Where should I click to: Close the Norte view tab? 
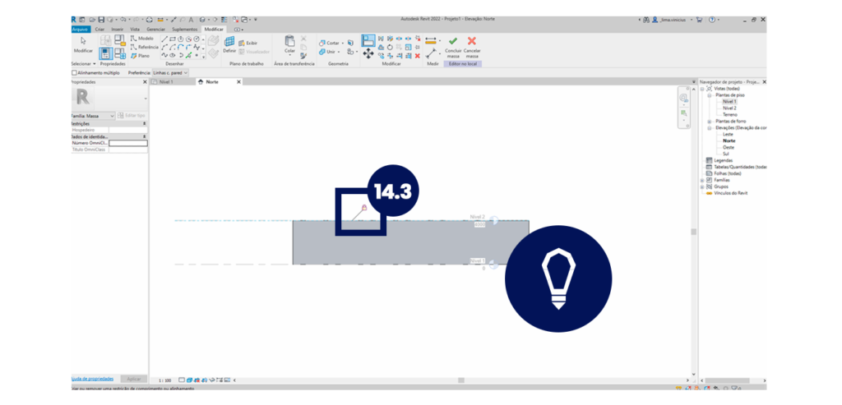pyautogui.click(x=238, y=82)
